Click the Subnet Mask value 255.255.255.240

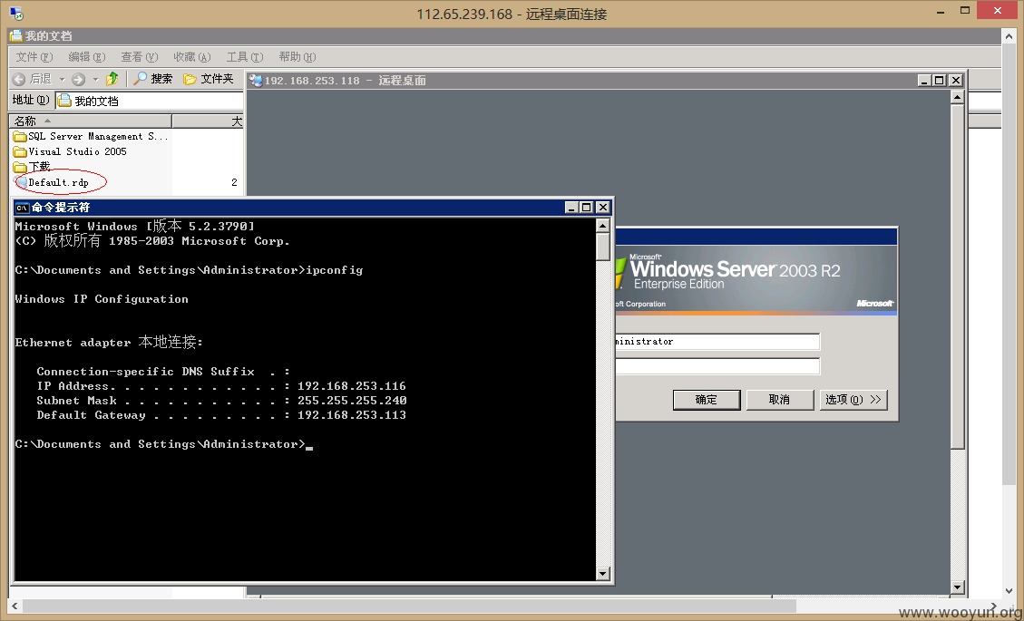point(351,401)
